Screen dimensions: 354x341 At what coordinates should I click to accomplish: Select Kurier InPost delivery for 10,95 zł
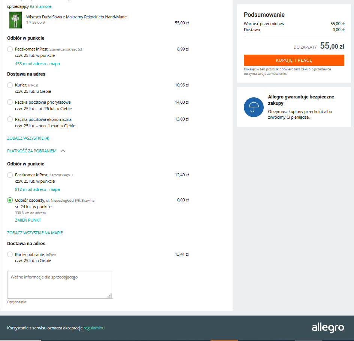click(10, 85)
